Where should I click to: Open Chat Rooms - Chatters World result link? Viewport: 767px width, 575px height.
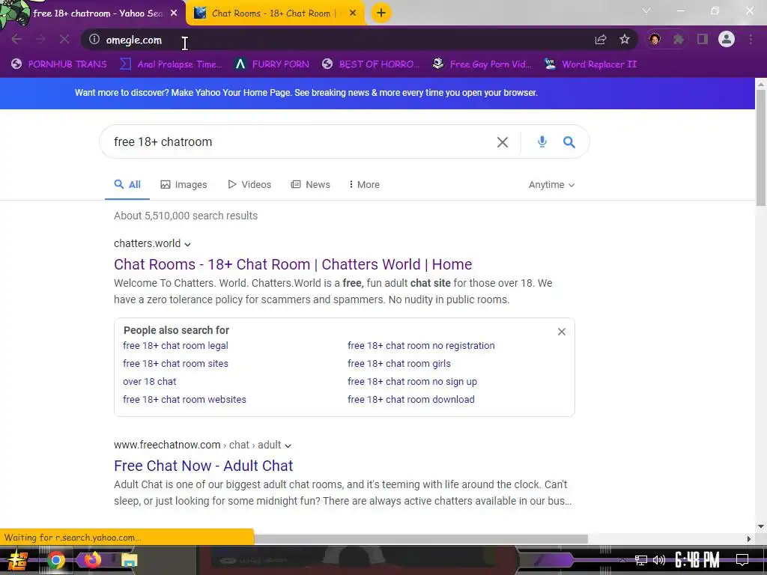(293, 264)
